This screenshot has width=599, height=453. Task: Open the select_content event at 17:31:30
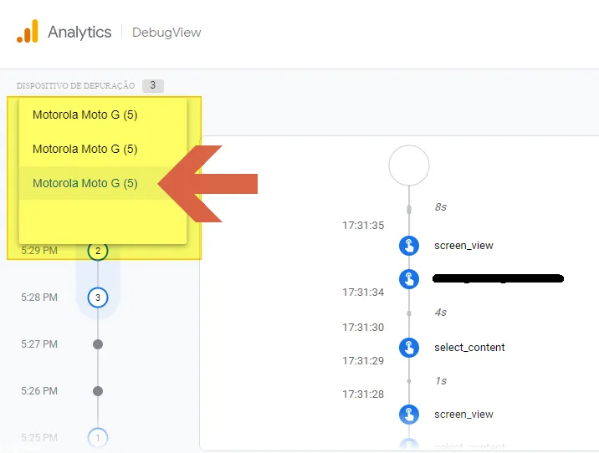point(469,348)
